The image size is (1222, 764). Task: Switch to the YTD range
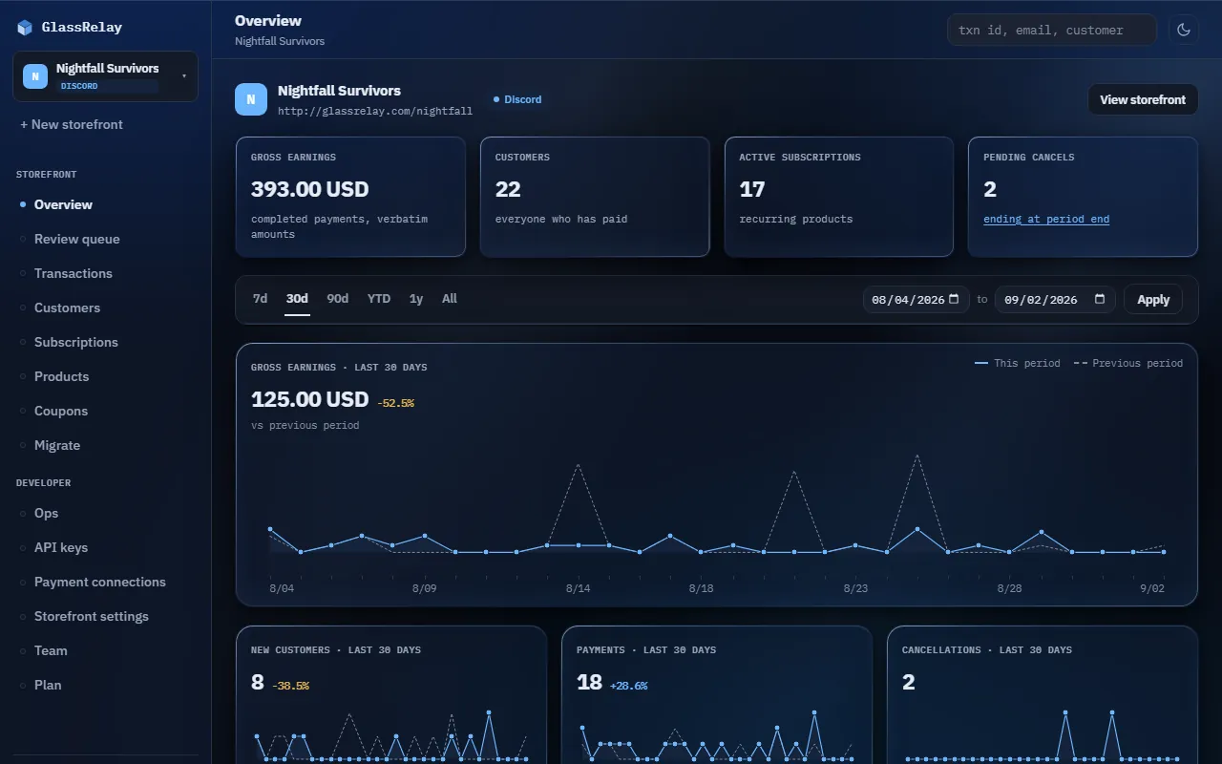pyautogui.click(x=379, y=299)
